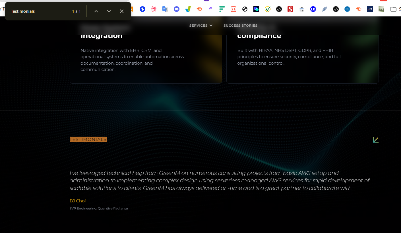
Task: Open the pink spider bookmark
Action: (154, 9)
